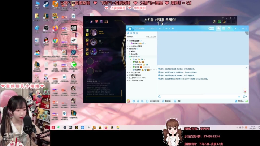Click the signal strength bars in YY
The image size is (260, 146).
247,101
